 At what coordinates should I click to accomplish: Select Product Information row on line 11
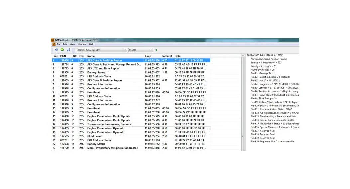131,100
